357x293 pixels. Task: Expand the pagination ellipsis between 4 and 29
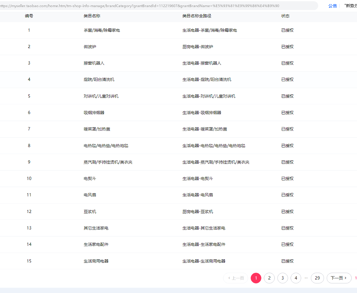[x=306, y=278]
